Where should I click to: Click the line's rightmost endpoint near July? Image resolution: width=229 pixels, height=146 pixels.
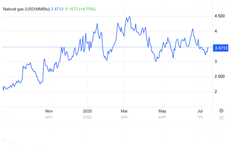click(208, 47)
